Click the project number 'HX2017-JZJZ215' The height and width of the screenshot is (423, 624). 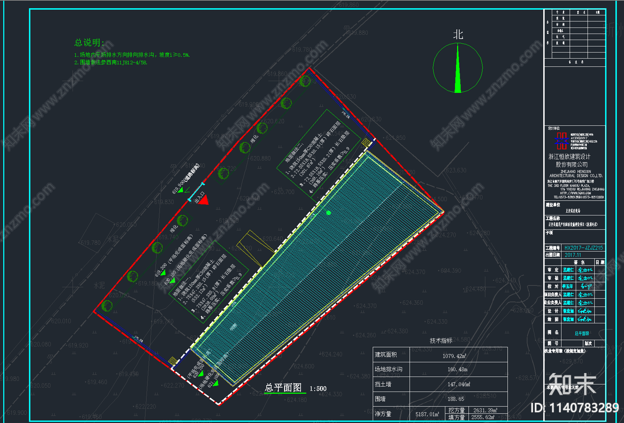point(583,248)
